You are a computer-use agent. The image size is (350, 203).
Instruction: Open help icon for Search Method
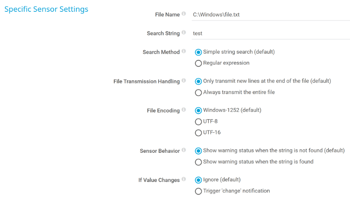(184, 52)
